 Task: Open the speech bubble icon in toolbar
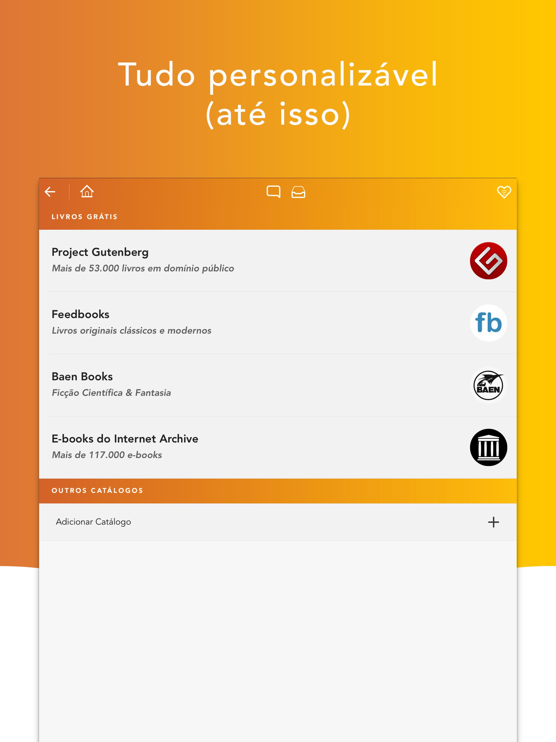[273, 192]
